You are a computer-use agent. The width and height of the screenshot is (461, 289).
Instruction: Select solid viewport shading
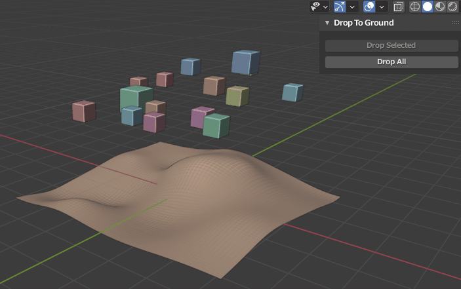pyautogui.click(x=428, y=7)
